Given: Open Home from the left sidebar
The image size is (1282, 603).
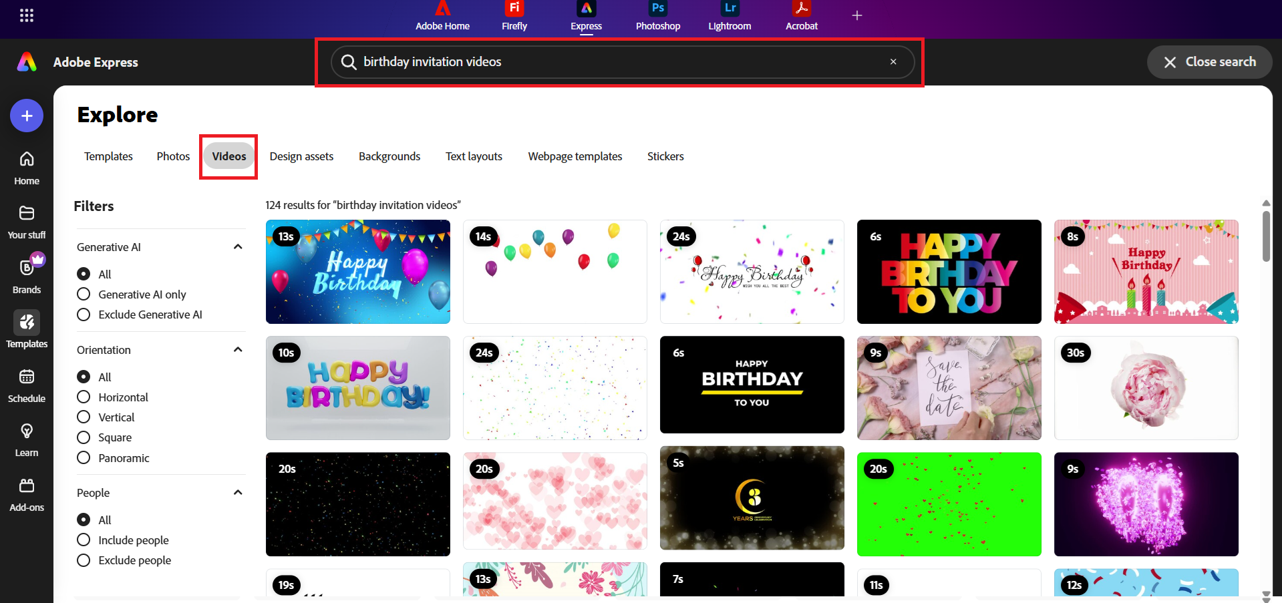Looking at the screenshot, I should pyautogui.click(x=27, y=167).
